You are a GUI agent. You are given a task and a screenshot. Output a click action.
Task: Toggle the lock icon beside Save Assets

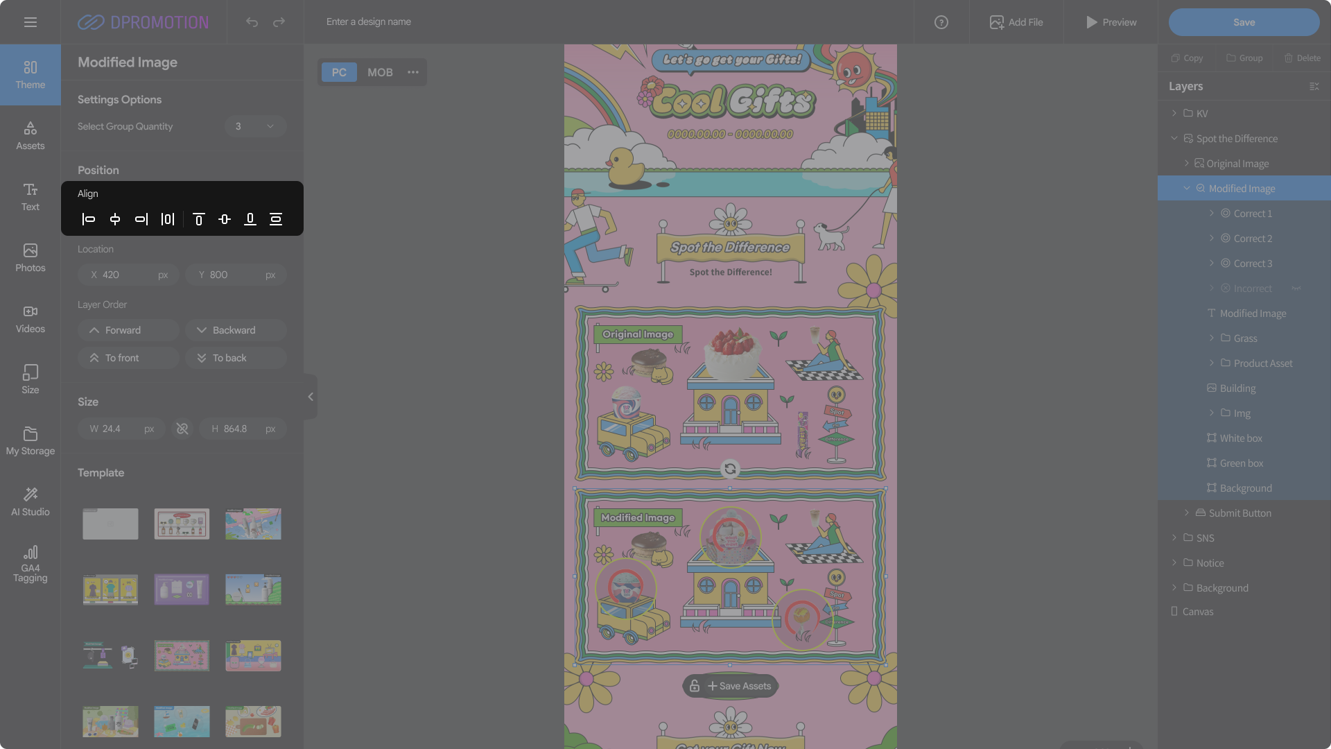coord(694,686)
